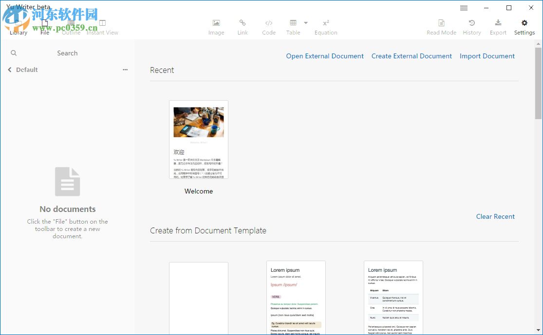Screen dimensions: 543x335
Task: Click Clear Recent
Action: coord(496,216)
